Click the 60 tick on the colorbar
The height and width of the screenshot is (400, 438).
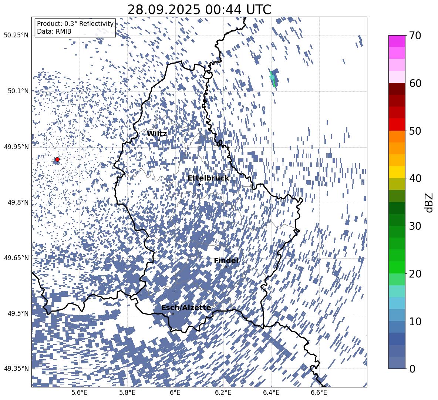click(x=415, y=83)
